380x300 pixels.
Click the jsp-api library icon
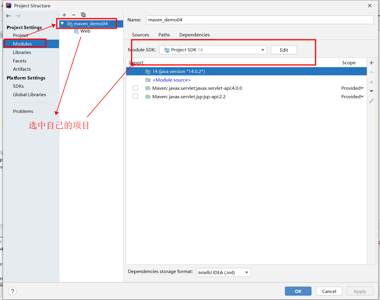point(148,97)
